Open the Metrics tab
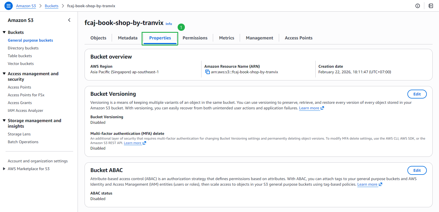 [227, 38]
